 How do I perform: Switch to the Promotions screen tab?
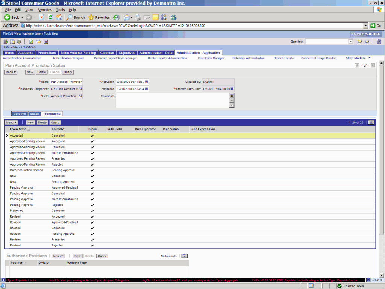pyautogui.click(x=47, y=53)
